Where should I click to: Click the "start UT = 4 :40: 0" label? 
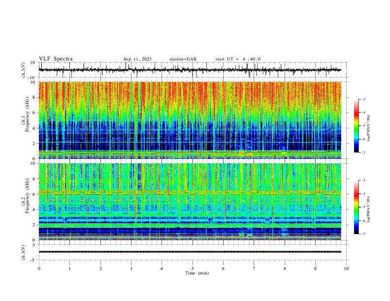pyautogui.click(x=238, y=59)
